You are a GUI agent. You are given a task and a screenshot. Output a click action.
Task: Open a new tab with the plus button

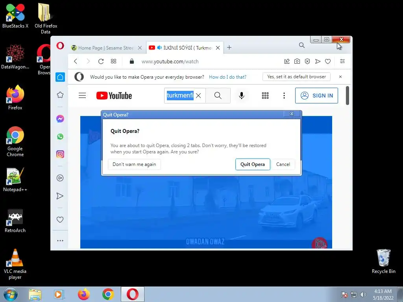tap(229, 48)
